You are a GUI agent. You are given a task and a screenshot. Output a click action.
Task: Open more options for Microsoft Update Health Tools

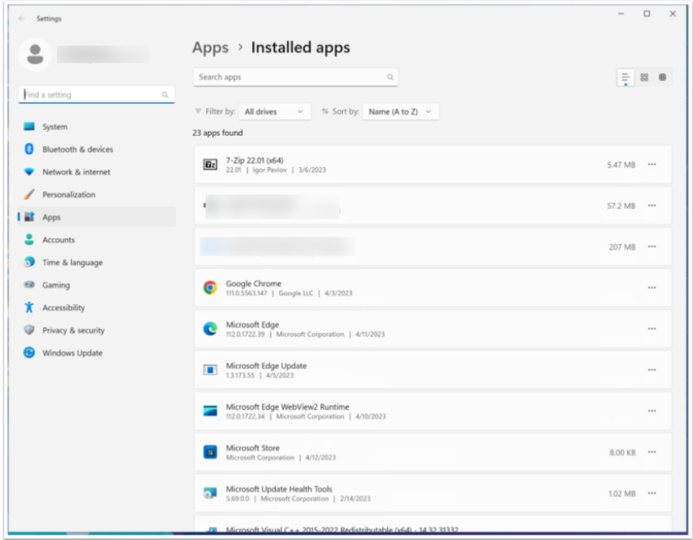pos(651,493)
